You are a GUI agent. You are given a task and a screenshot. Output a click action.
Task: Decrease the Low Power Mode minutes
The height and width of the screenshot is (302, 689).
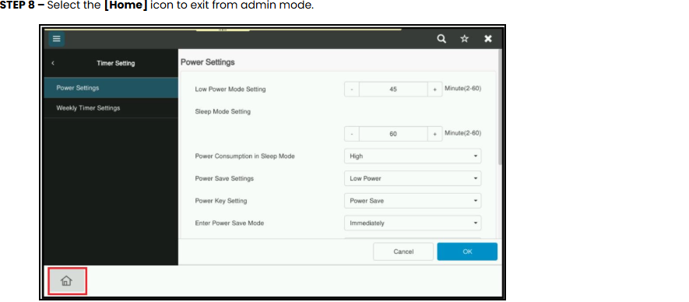click(x=352, y=90)
